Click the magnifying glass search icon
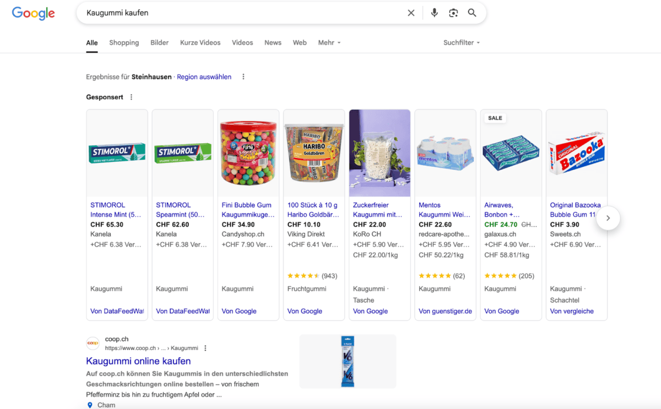 coord(472,13)
